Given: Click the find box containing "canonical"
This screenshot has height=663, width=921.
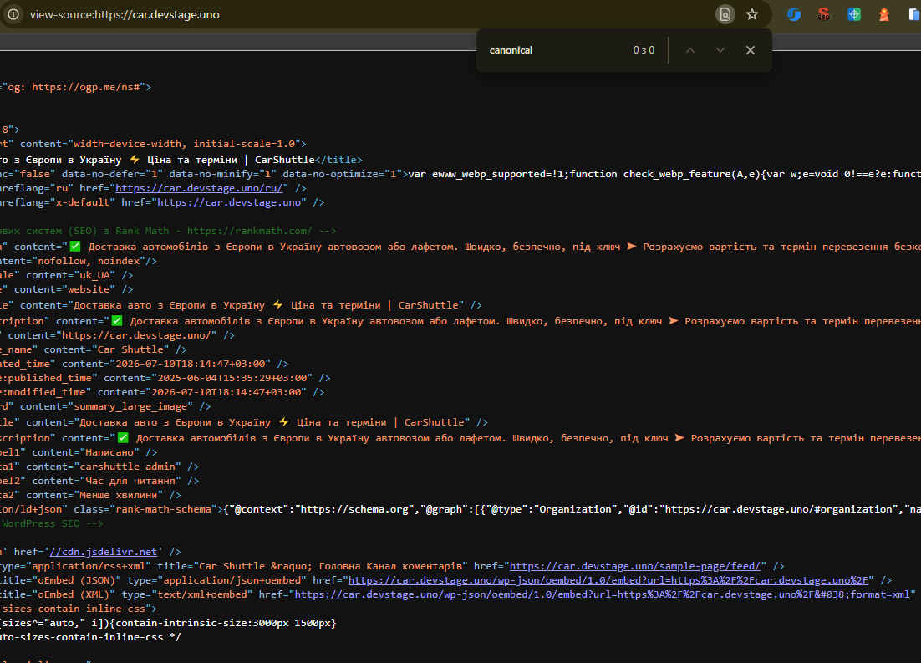Looking at the screenshot, I should [555, 50].
